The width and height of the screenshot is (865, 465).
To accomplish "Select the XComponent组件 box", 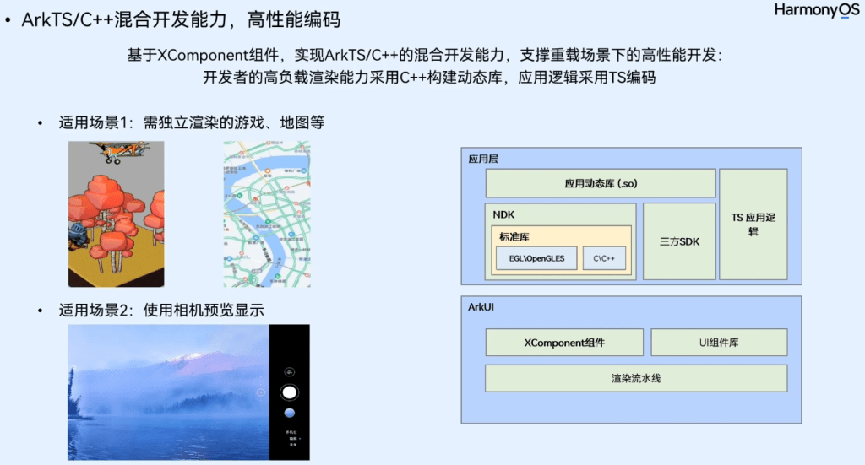I will point(563,343).
